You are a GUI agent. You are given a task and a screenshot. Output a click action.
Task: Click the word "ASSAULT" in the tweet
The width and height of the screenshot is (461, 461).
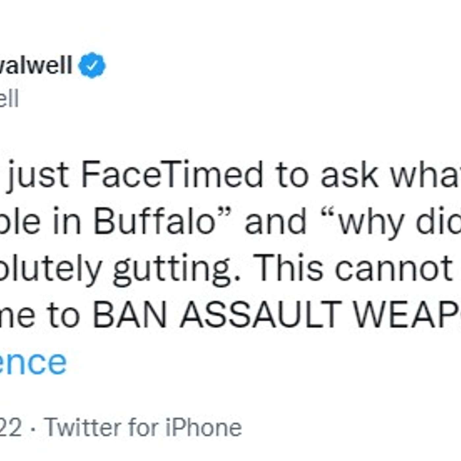261,314
